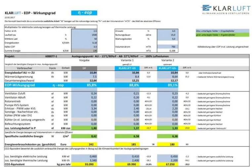Click the Variante 1 'KLARLUFT-GS' column header
This screenshot has width=252, height=168.
tap(127, 68)
